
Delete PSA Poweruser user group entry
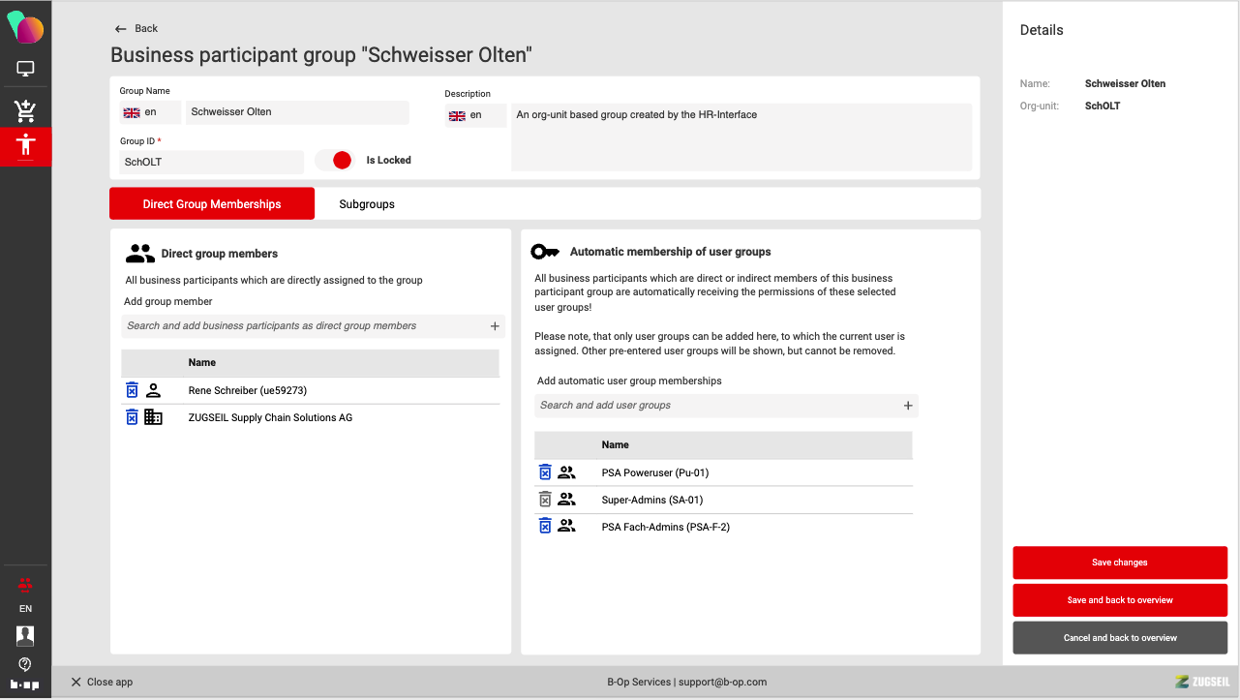pyautogui.click(x=545, y=472)
